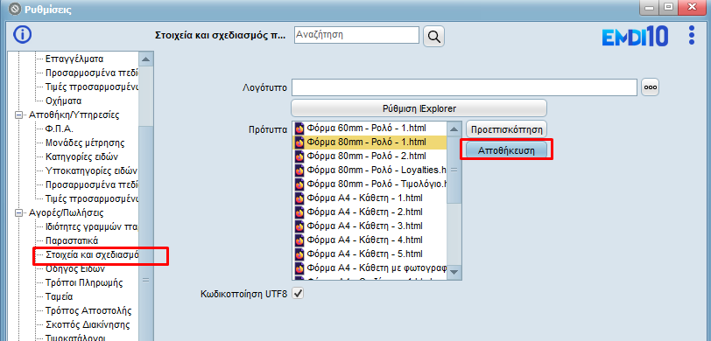The image size is (711, 341).
Task: Click the icon of Φόρμα 80mm - Ρολό - Loyalties
Action: (299, 170)
